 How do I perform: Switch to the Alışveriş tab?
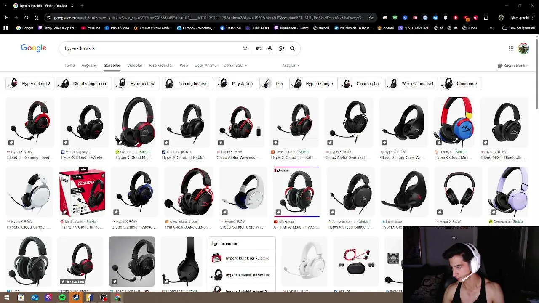click(89, 66)
